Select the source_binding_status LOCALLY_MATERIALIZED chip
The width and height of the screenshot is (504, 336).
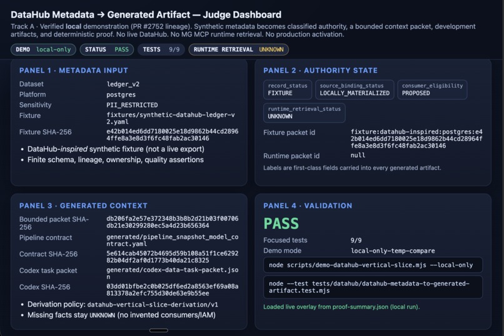[354, 89]
